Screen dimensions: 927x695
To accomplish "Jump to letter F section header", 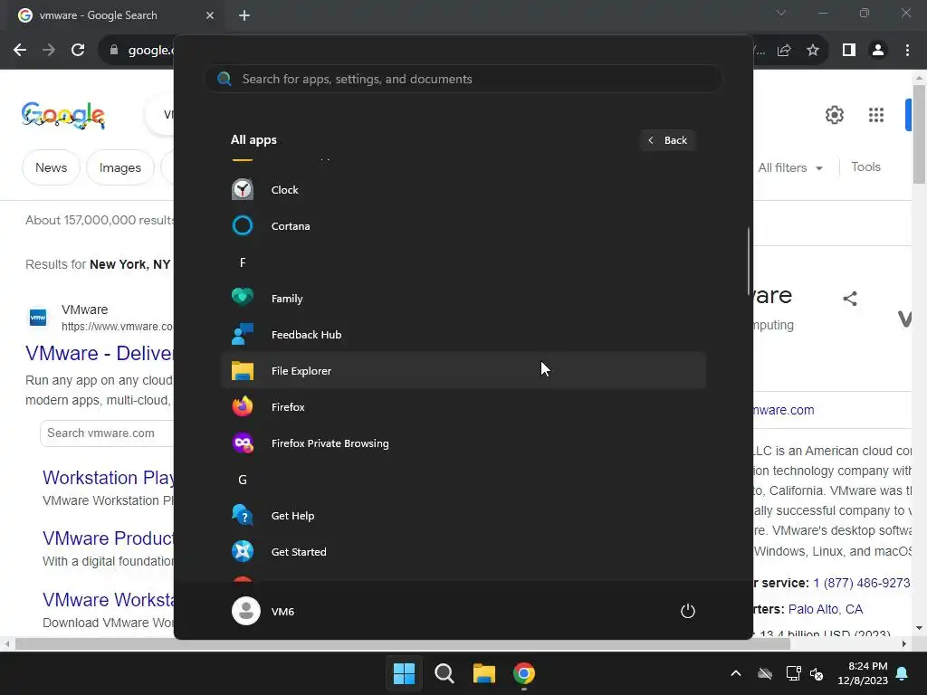I will 243,262.
